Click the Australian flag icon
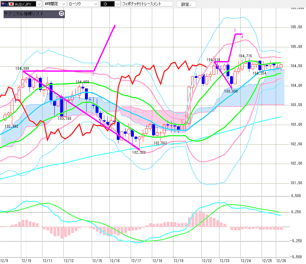 pyautogui.click(x=4, y=4)
